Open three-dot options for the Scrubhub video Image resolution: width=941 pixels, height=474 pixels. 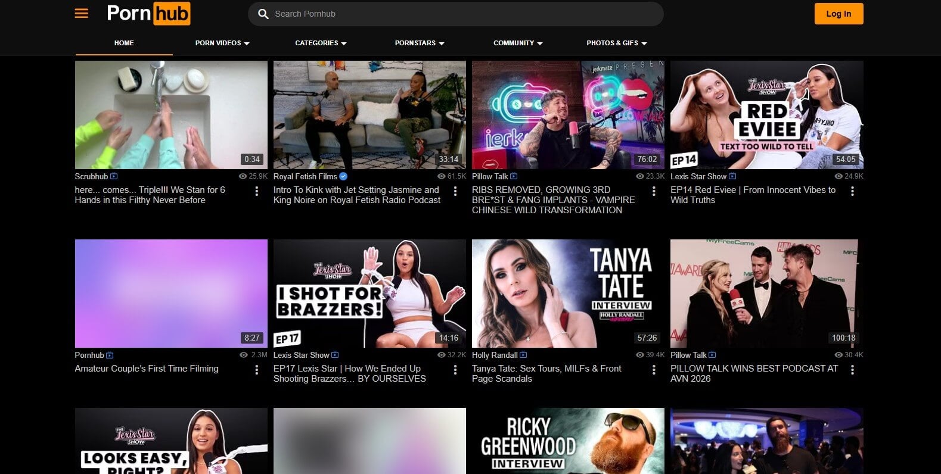coord(257,191)
